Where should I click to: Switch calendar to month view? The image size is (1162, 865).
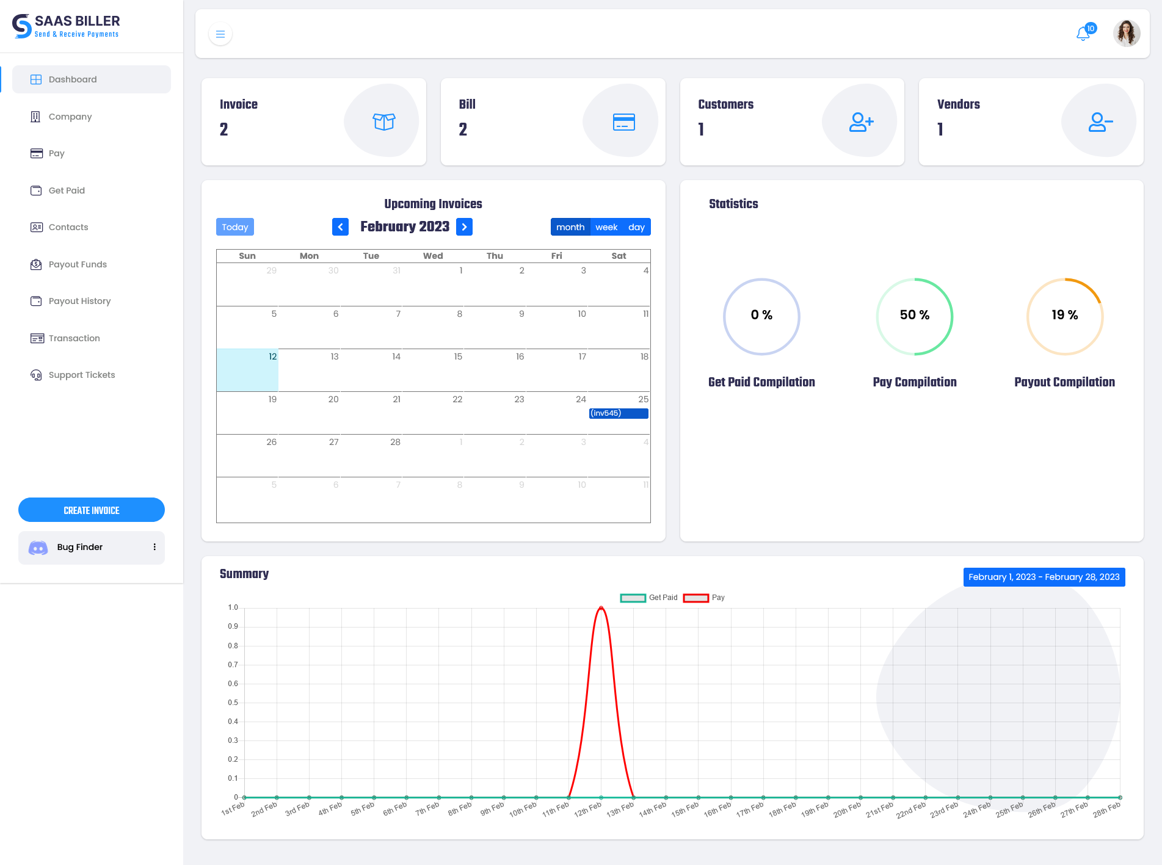click(x=570, y=227)
